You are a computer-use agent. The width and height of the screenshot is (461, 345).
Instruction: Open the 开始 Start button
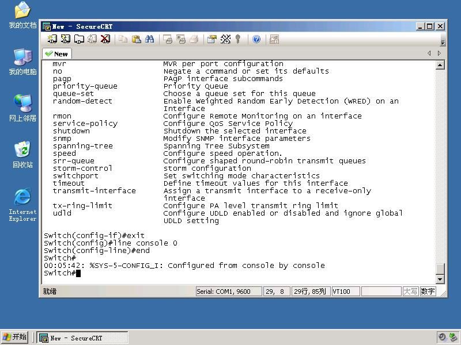[x=15, y=337]
